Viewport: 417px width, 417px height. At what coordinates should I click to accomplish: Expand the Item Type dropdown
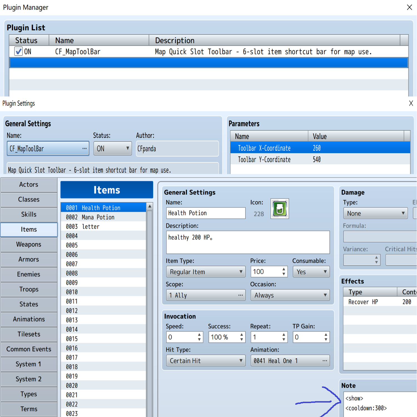coord(206,272)
